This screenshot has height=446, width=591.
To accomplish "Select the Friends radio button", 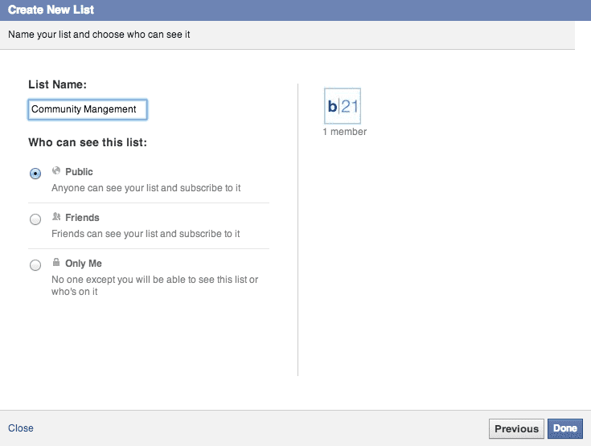I will coord(35,219).
